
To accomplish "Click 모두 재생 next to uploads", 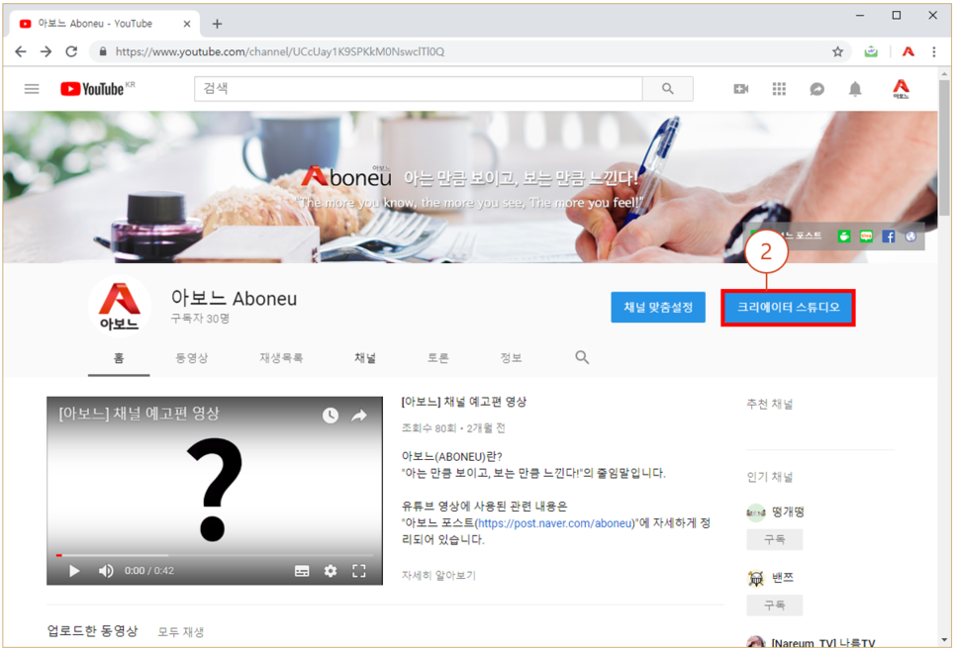I will tap(180, 632).
